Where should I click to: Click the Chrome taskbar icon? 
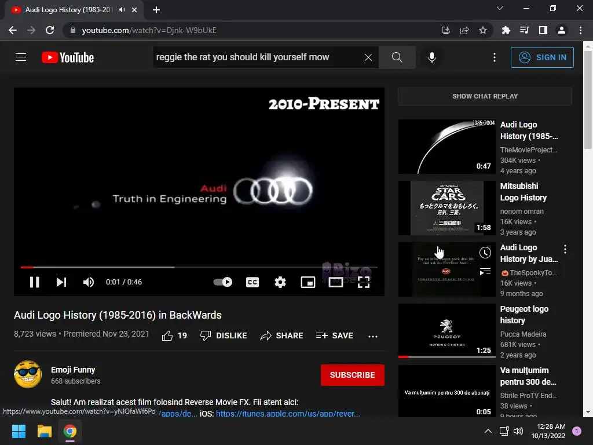coord(70,431)
